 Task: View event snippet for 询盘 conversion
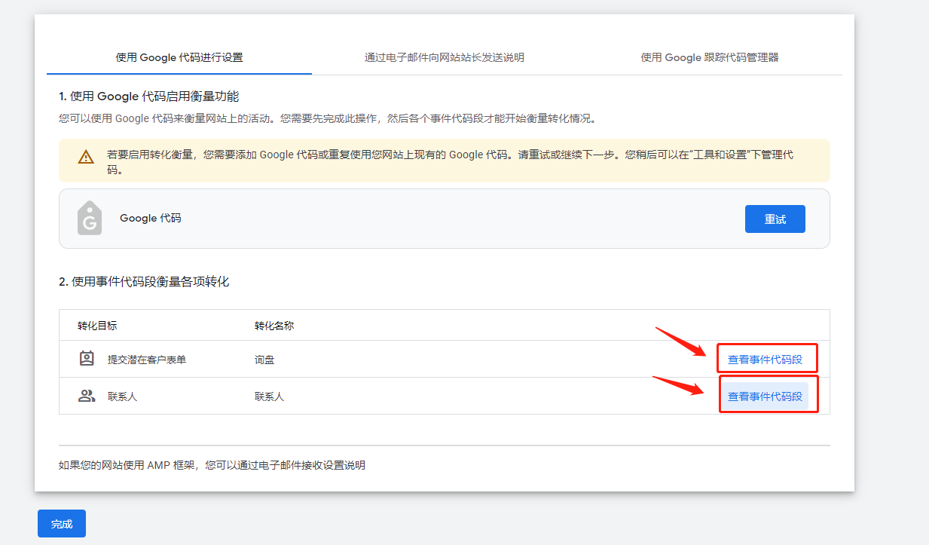click(766, 360)
